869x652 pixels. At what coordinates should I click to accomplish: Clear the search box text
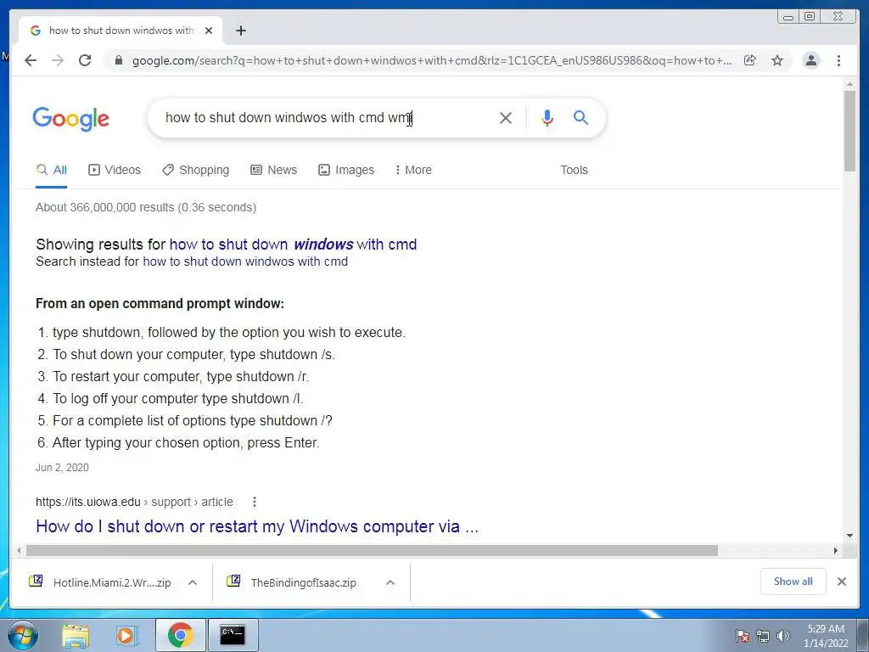coord(506,117)
